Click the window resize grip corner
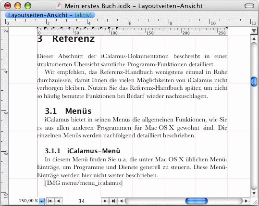 point(254,201)
